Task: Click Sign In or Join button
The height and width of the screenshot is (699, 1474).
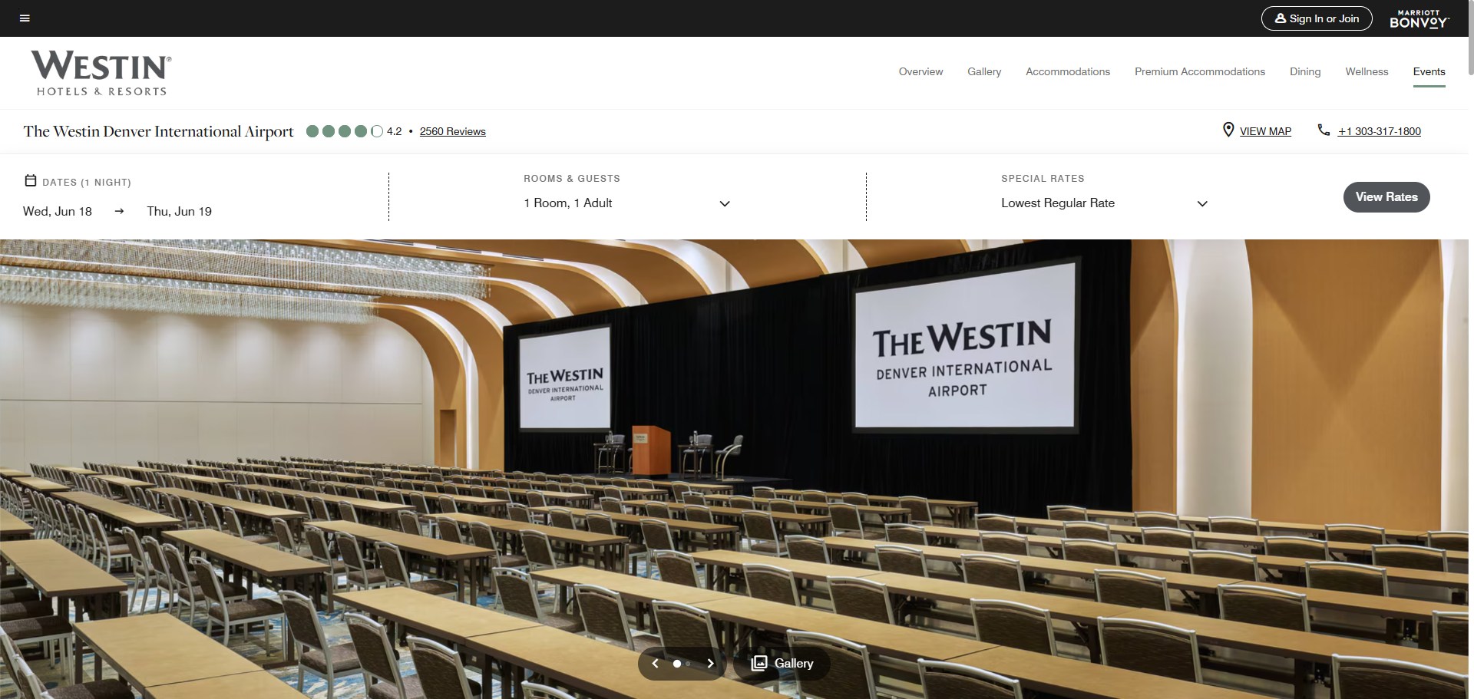Action: [x=1317, y=18]
